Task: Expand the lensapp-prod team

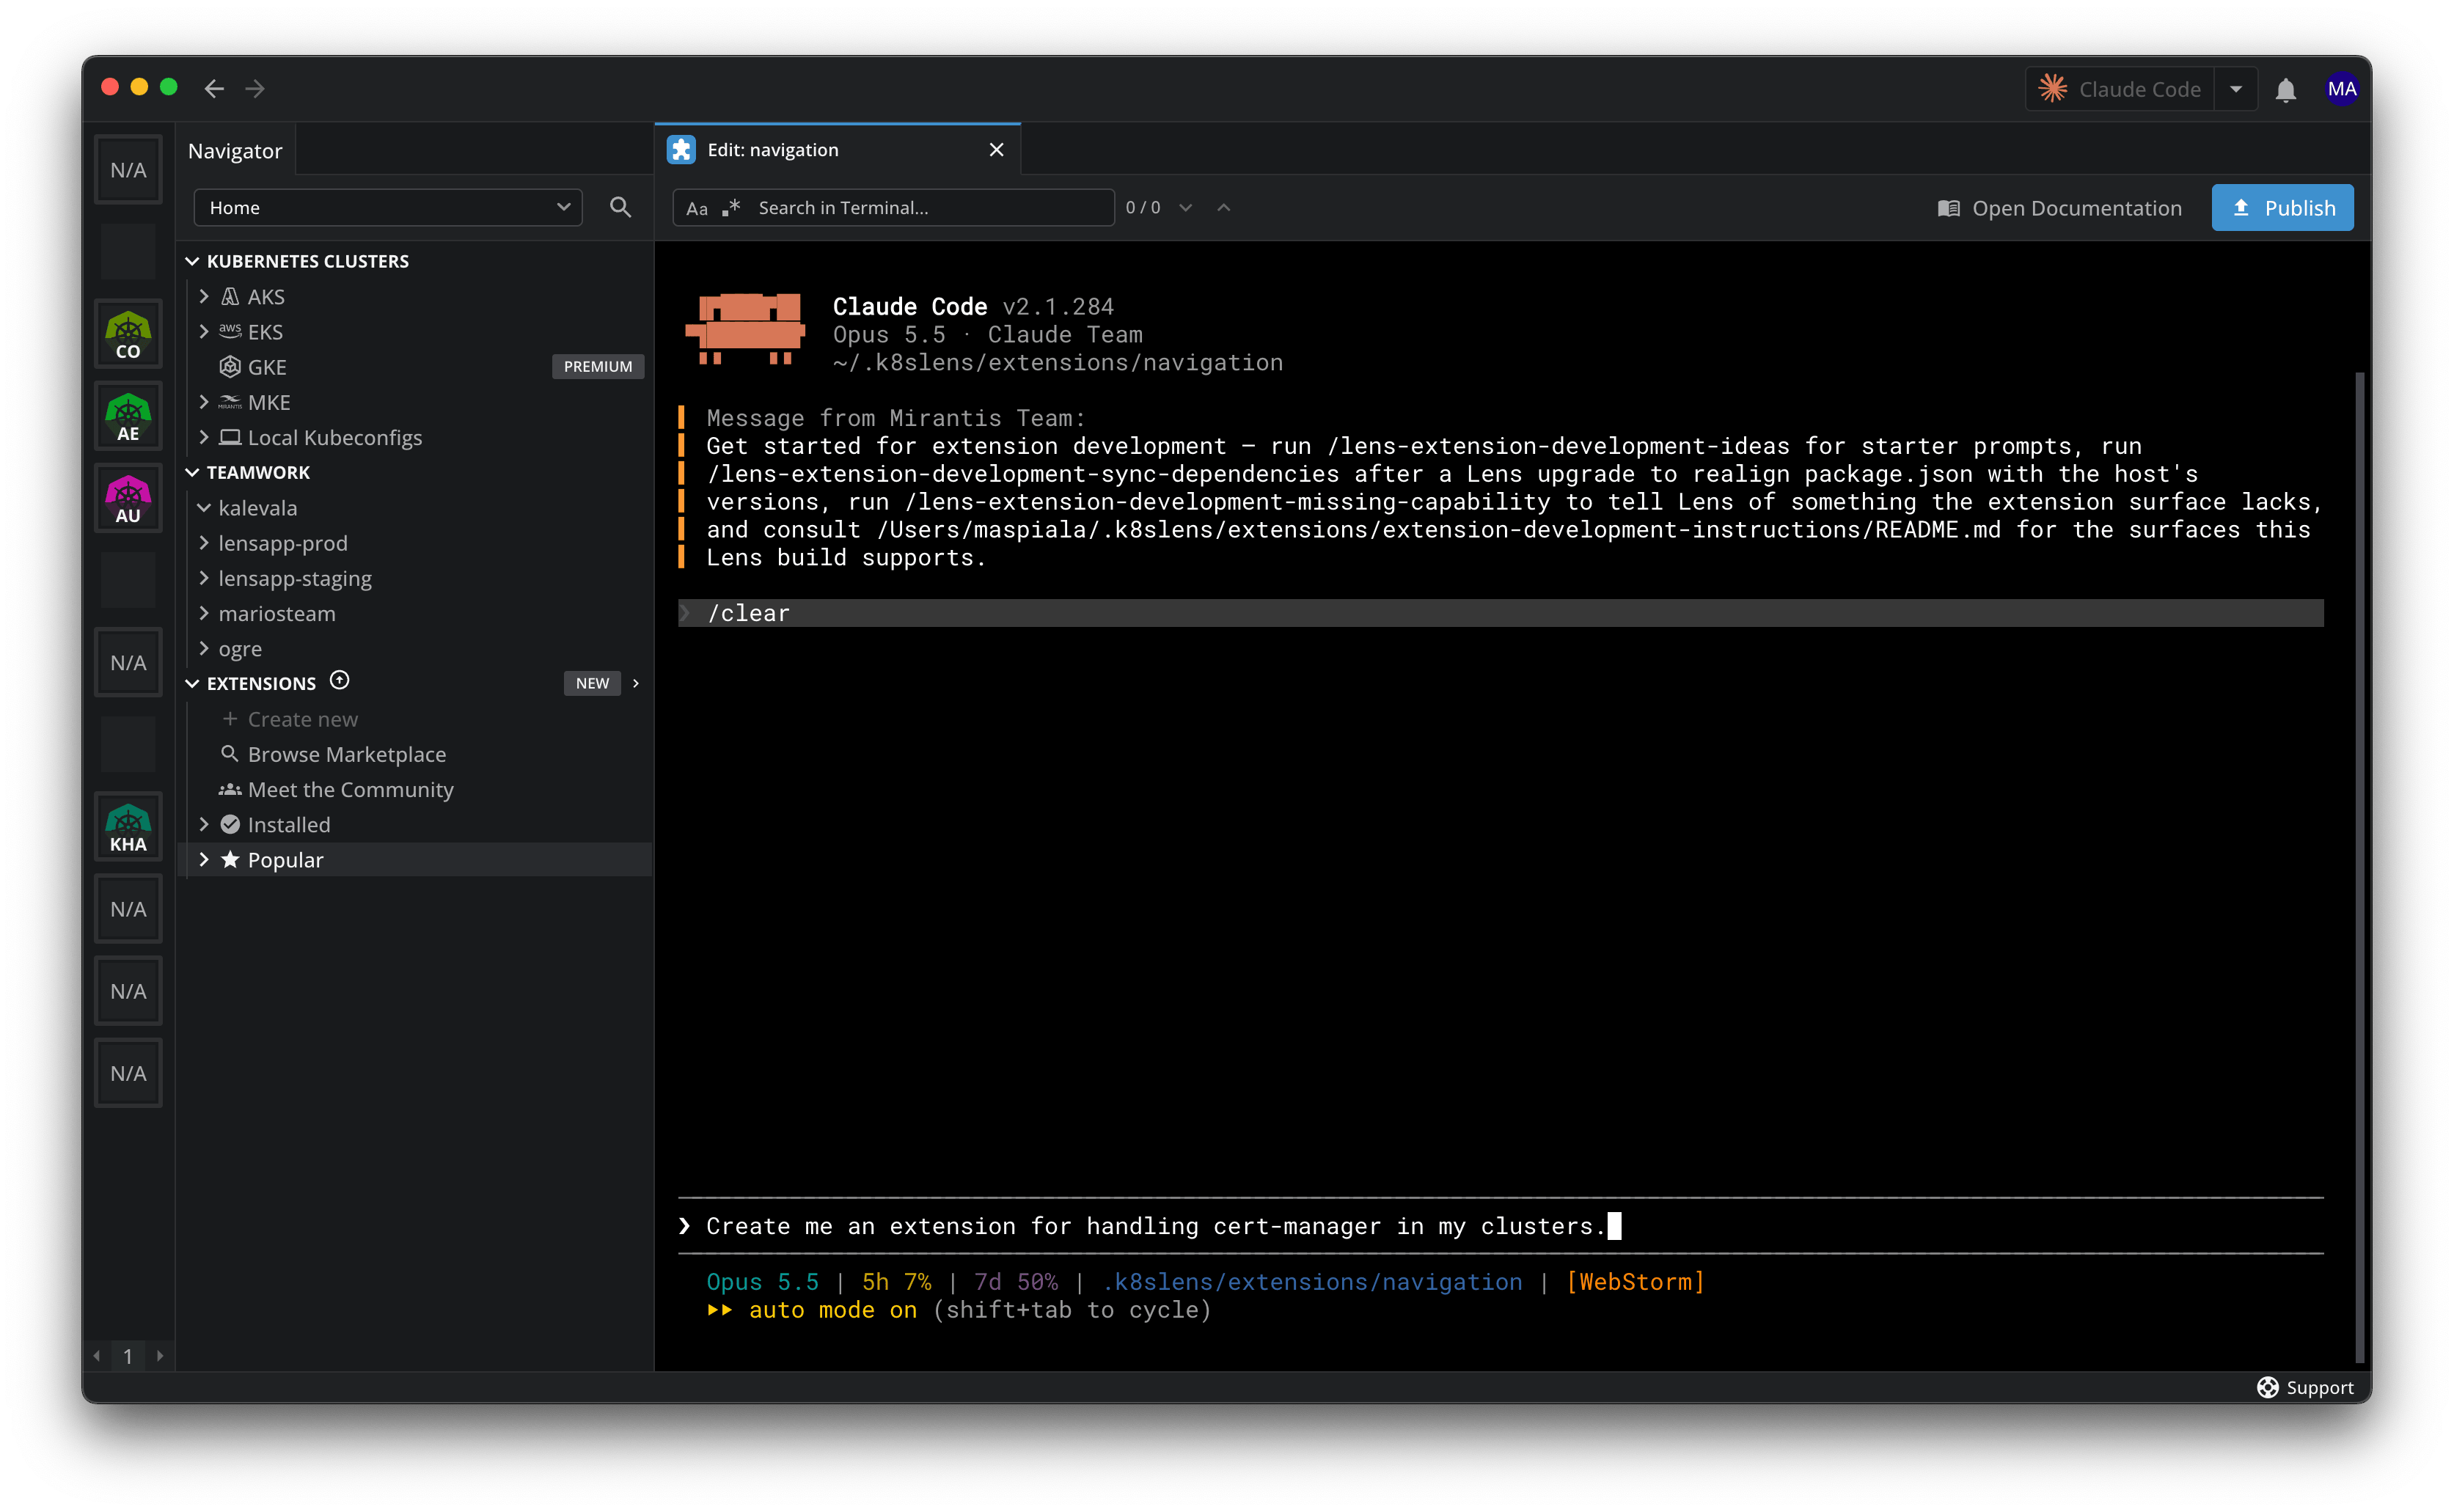Action: click(x=204, y=543)
